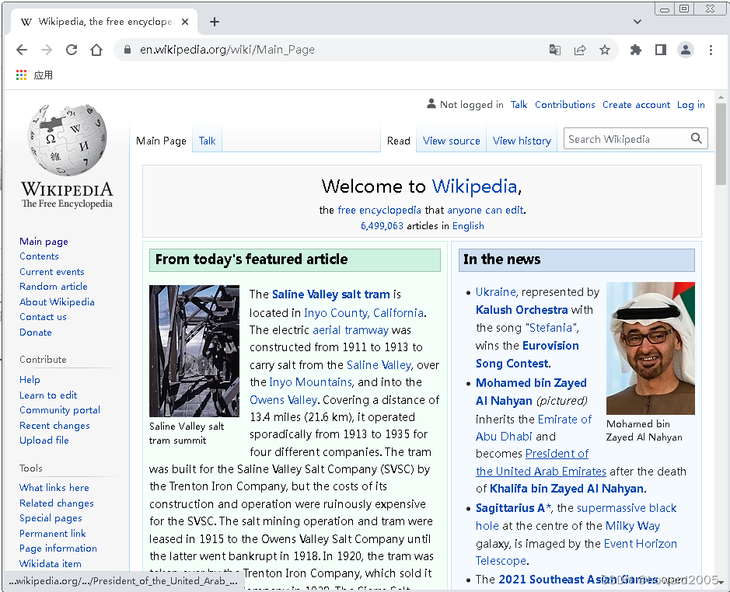The width and height of the screenshot is (730, 592).
Task: Open the View history tab
Action: [522, 141]
